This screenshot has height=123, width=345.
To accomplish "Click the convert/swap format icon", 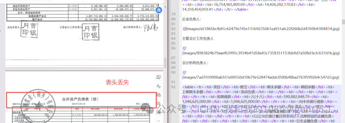I will coord(159,95).
